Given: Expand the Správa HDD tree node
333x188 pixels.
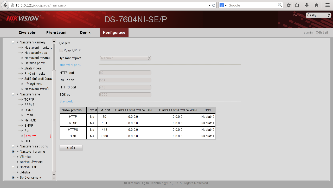Looking at the screenshot, I should click(x=13, y=167).
